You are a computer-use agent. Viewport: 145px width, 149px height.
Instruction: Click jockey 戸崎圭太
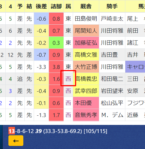pos(112,18)
